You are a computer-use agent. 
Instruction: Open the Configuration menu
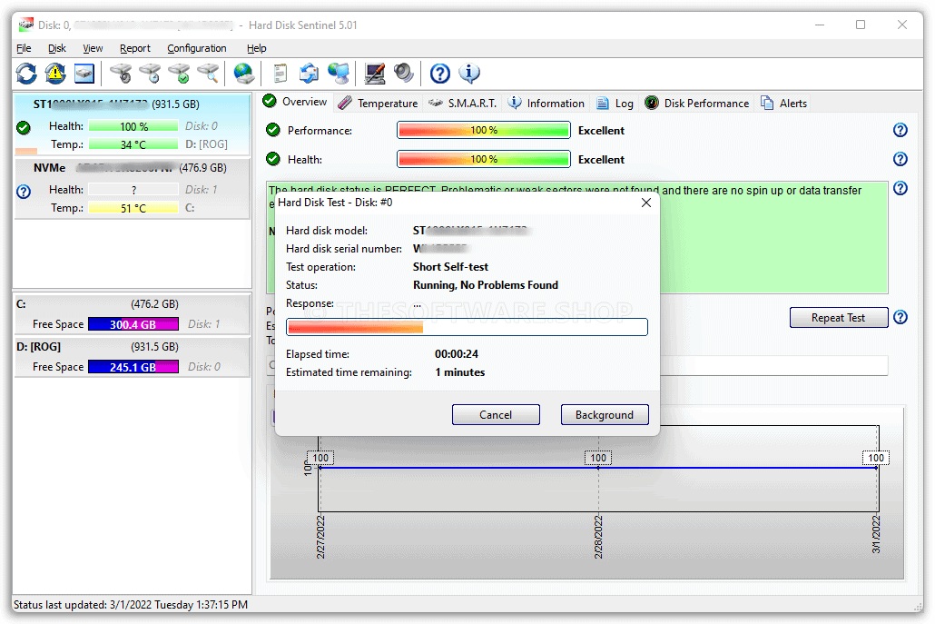tap(197, 48)
